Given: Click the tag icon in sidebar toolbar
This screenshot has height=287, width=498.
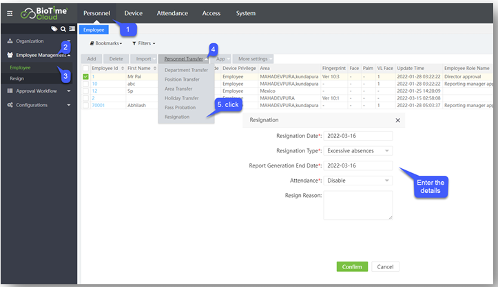Looking at the screenshot, I should (x=54, y=29).
